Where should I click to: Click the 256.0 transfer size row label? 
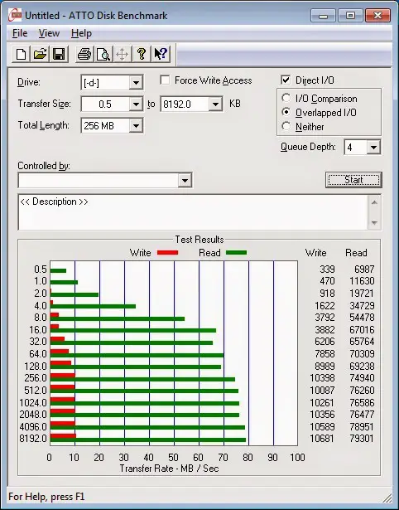36,378
